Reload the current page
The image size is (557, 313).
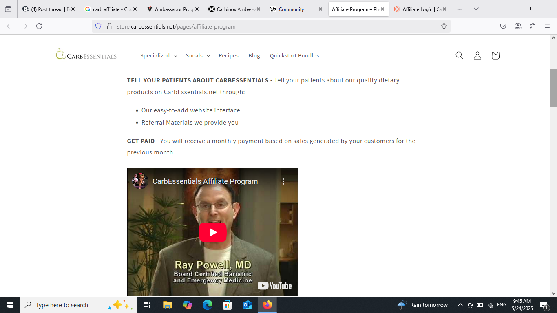[x=39, y=26]
